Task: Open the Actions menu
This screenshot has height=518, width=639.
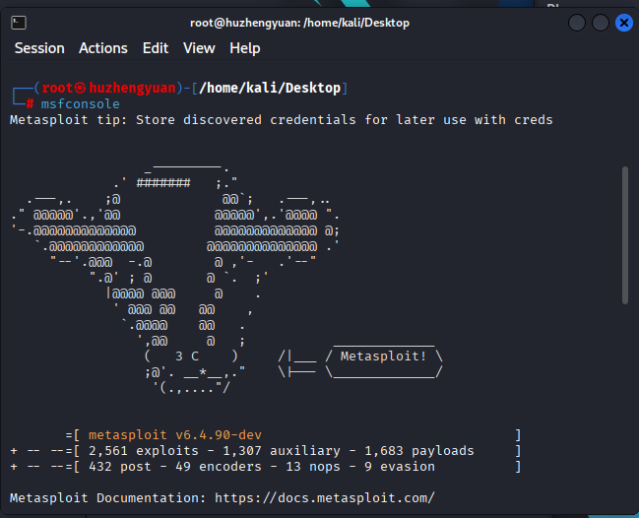Action: pos(103,48)
